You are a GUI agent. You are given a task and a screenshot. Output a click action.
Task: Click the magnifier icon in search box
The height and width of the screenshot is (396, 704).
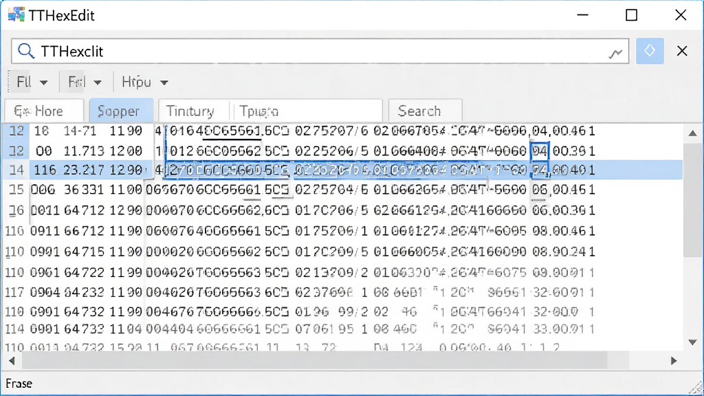25,51
